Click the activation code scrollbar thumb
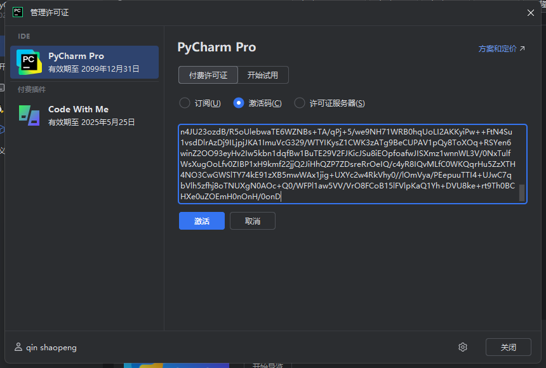The width and height of the screenshot is (546, 368). click(522, 193)
